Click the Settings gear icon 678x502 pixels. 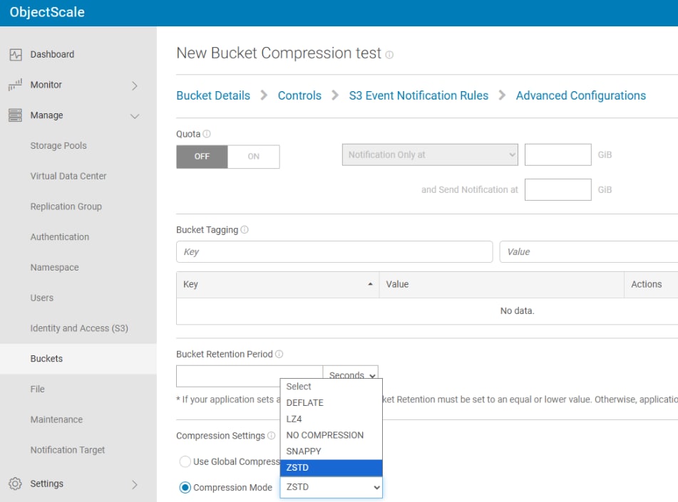(x=15, y=483)
